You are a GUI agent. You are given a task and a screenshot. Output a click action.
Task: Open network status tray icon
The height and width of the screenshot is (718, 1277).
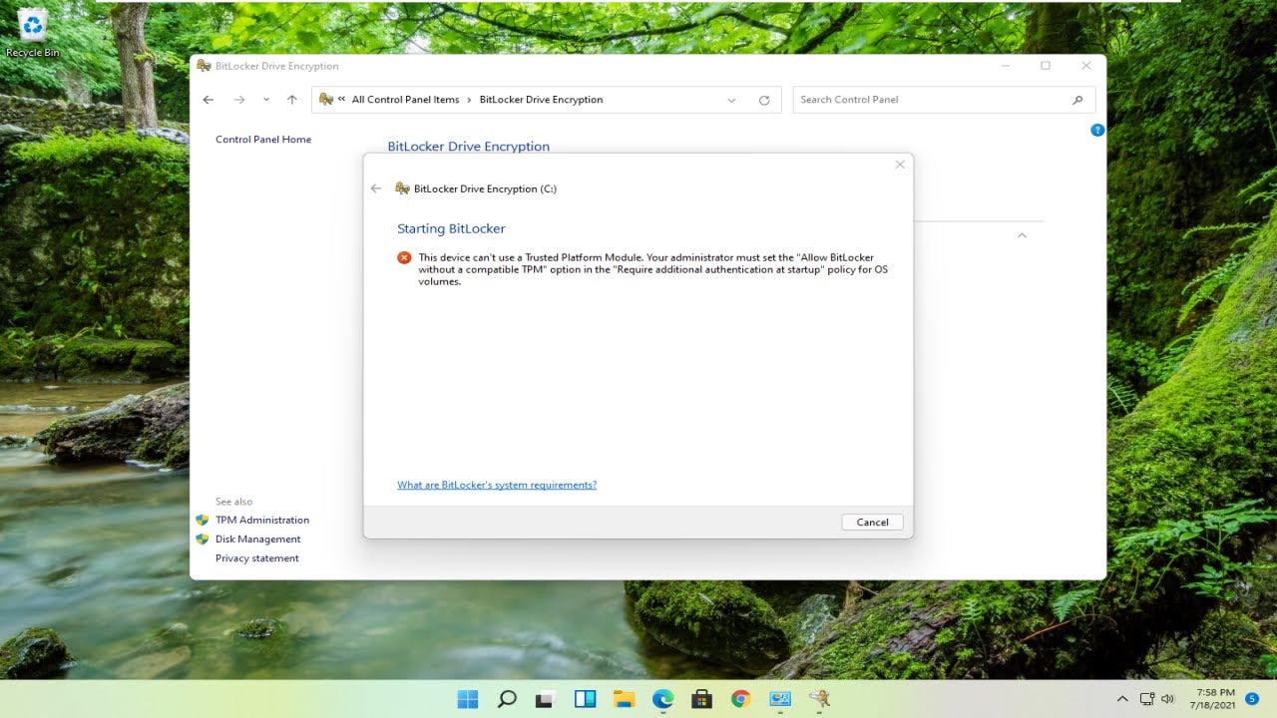click(x=1147, y=699)
